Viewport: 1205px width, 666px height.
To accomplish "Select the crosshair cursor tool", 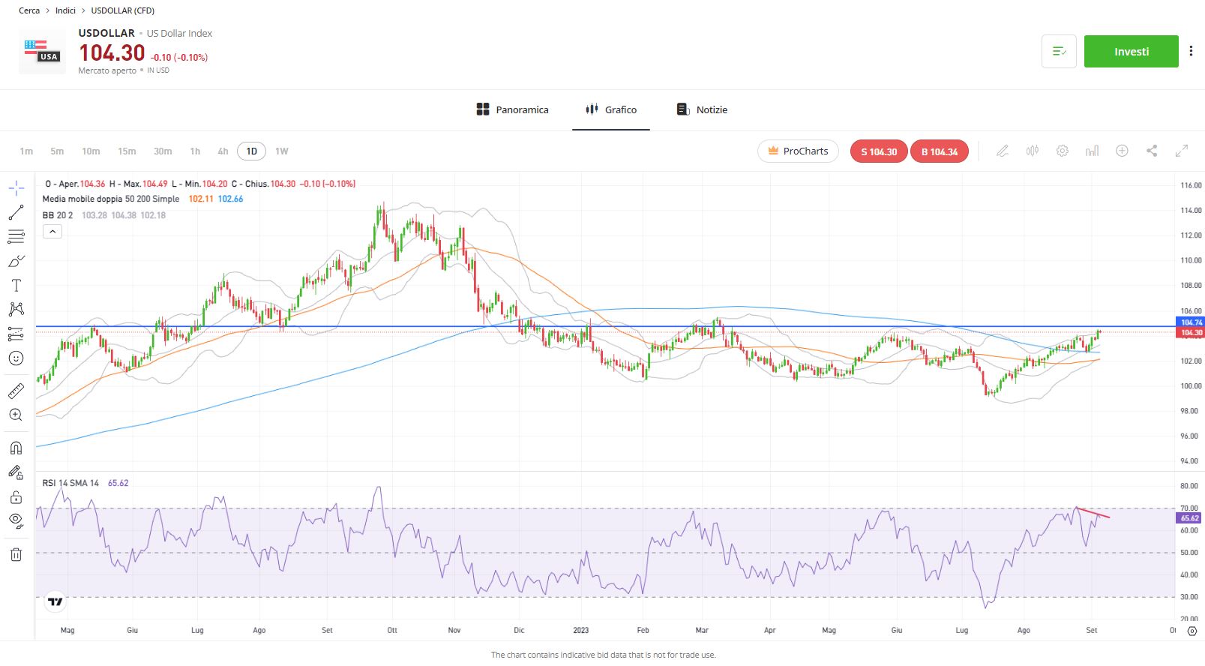I will coord(16,188).
